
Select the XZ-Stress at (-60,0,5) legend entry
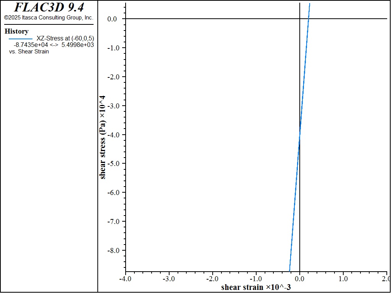pyautogui.click(x=65, y=38)
